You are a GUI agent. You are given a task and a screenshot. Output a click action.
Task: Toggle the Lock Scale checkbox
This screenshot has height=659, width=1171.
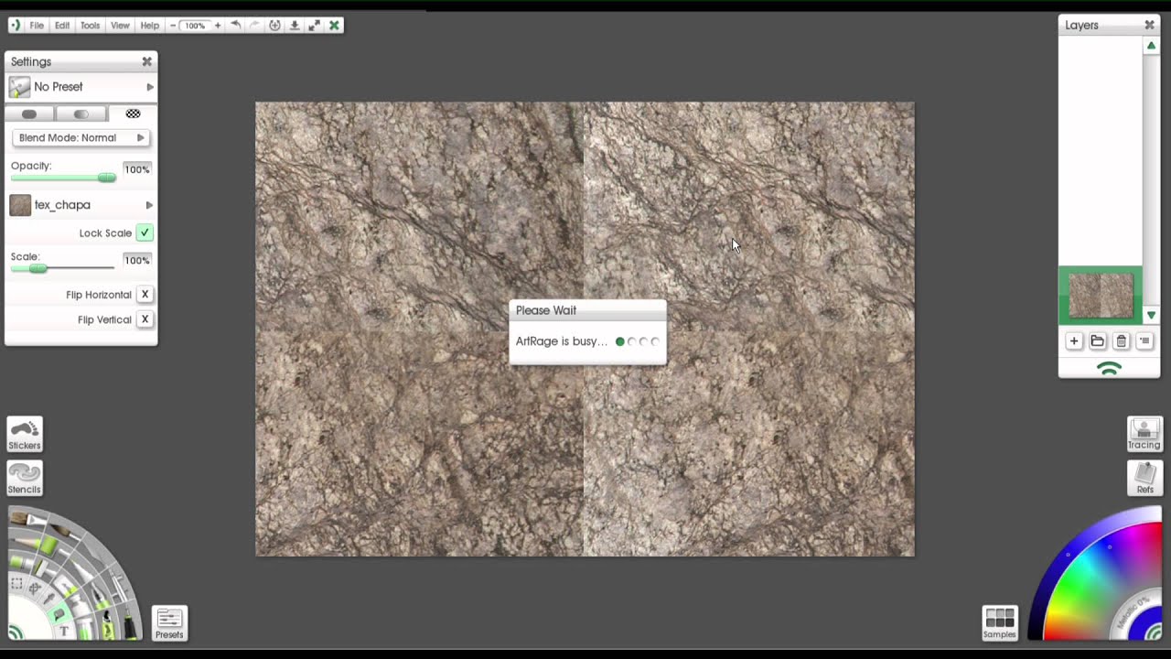point(145,232)
